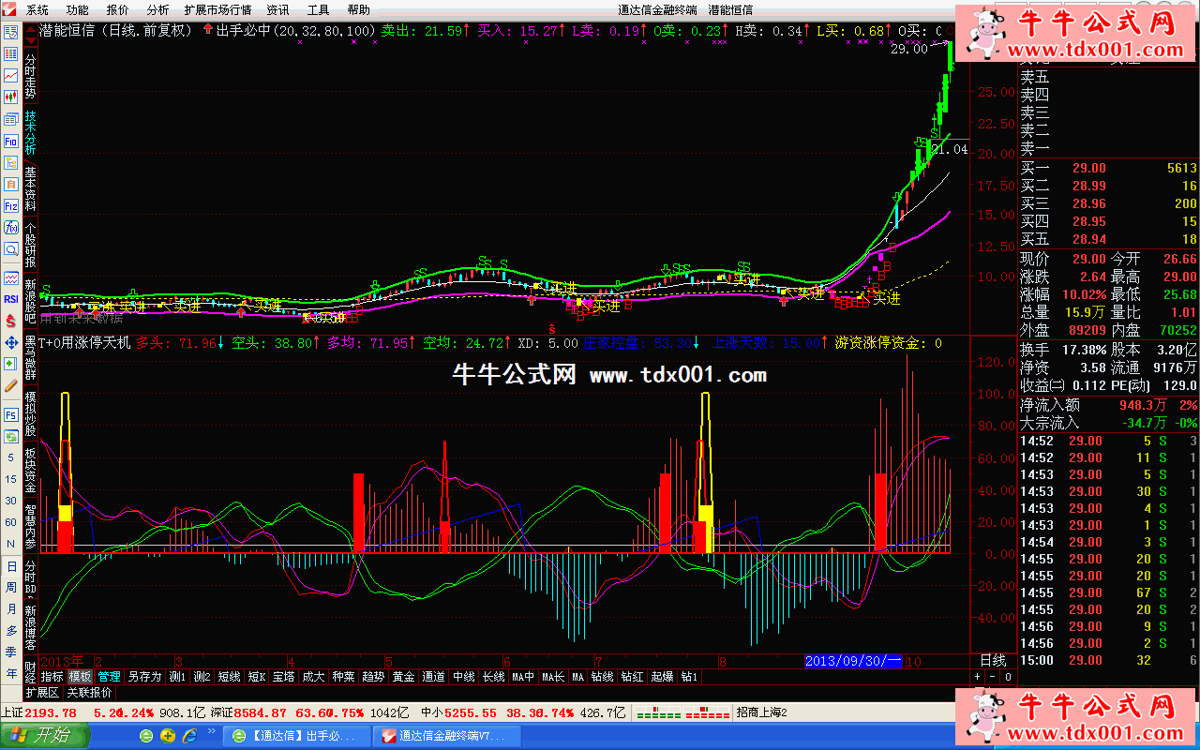Click the wave indicator chart icon
This screenshot has width=1200, height=750.
coord(11,278)
